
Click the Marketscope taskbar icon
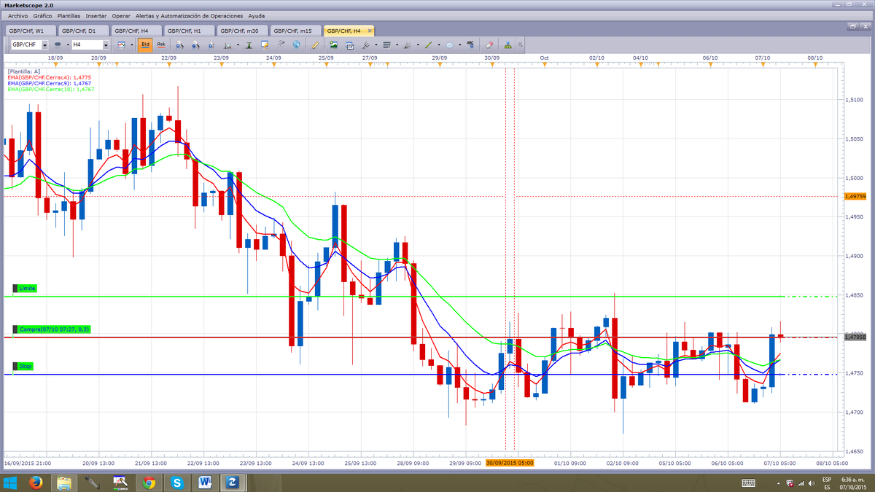[233, 483]
